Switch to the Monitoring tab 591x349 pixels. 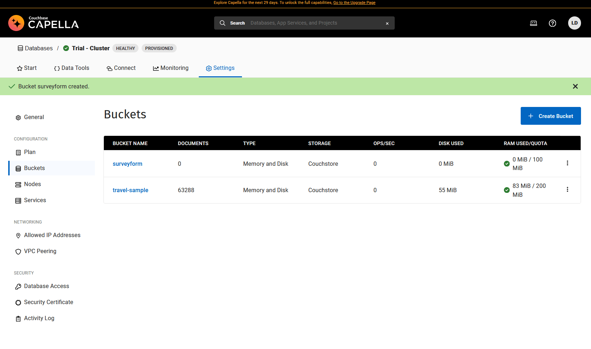171,68
